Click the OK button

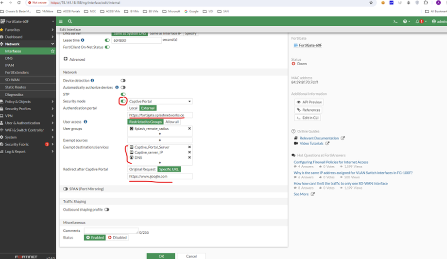pos(161,256)
